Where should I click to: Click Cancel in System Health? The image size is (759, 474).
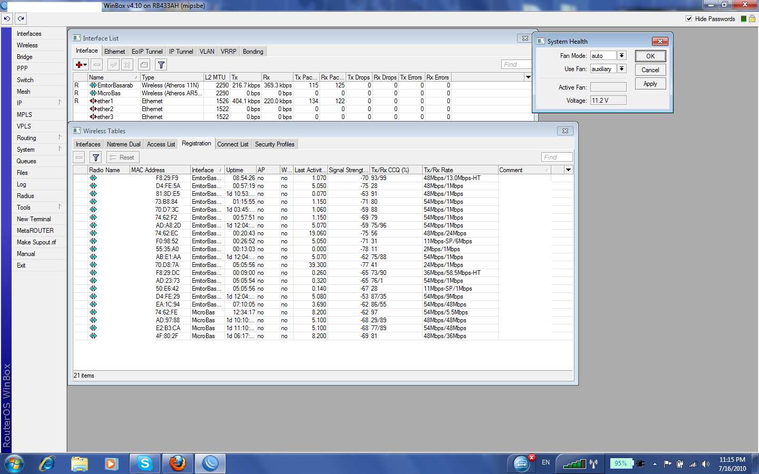[x=650, y=70]
